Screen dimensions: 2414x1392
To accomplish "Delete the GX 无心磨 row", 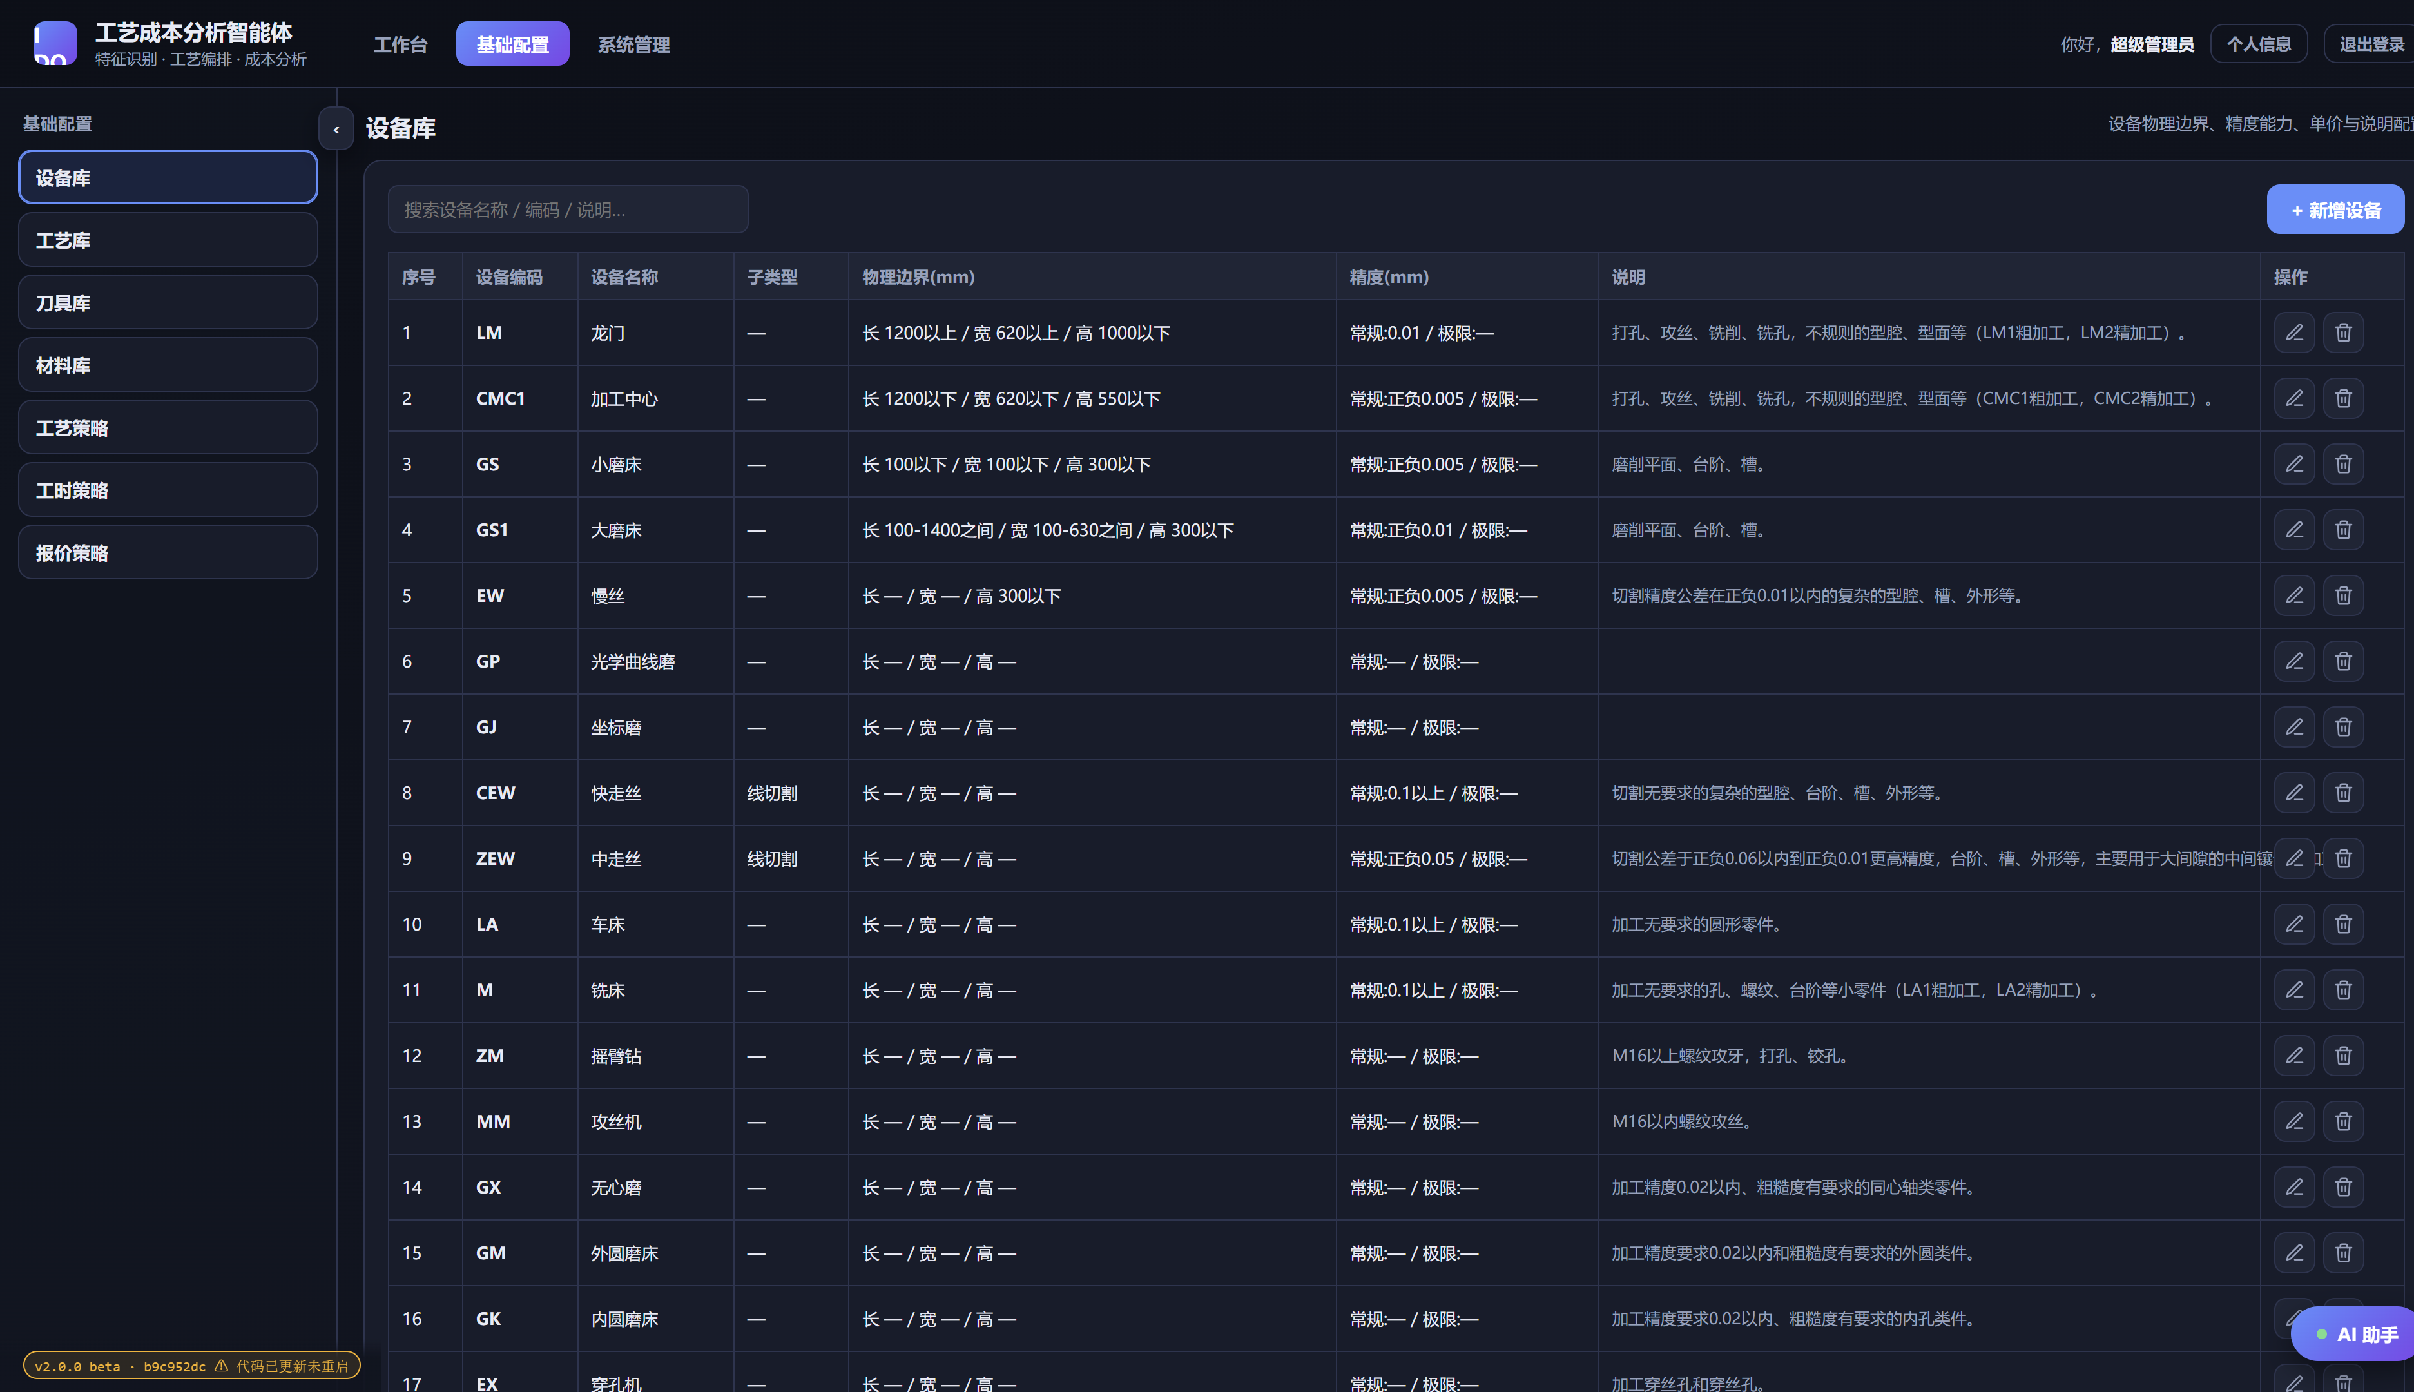I will coord(2343,1188).
